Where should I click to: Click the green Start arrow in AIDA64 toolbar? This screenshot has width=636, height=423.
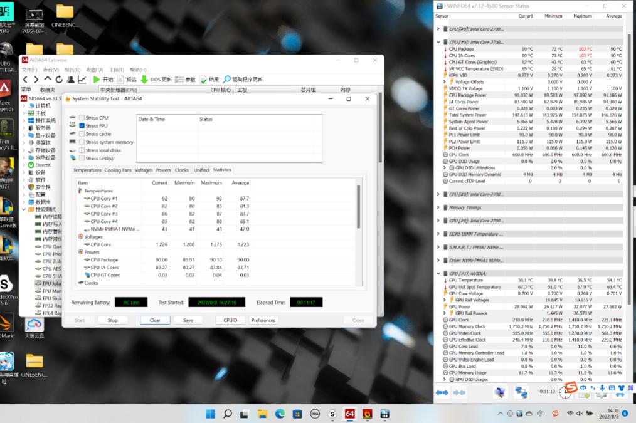pyautogui.click(x=97, y=80)
